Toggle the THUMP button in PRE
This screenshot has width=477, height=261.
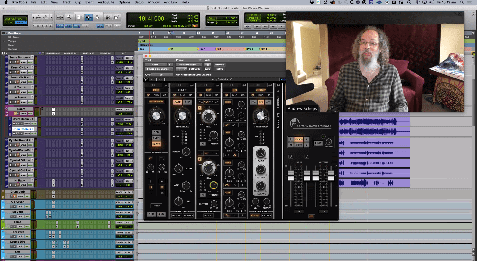coord(156,206)
